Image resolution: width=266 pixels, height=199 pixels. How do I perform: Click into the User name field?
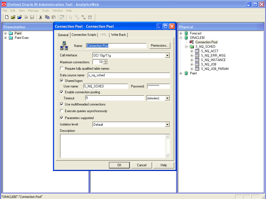coord(105,86)
